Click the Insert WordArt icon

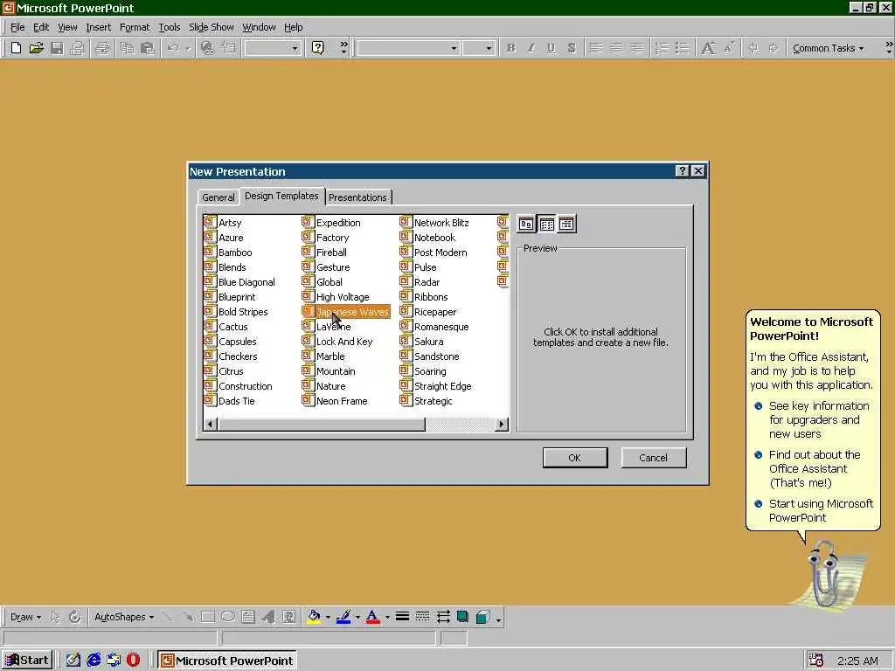[268, 617]
